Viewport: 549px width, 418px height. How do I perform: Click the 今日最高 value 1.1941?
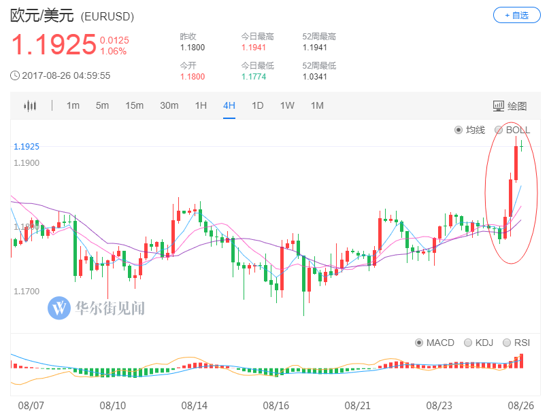tap(254, 48)
